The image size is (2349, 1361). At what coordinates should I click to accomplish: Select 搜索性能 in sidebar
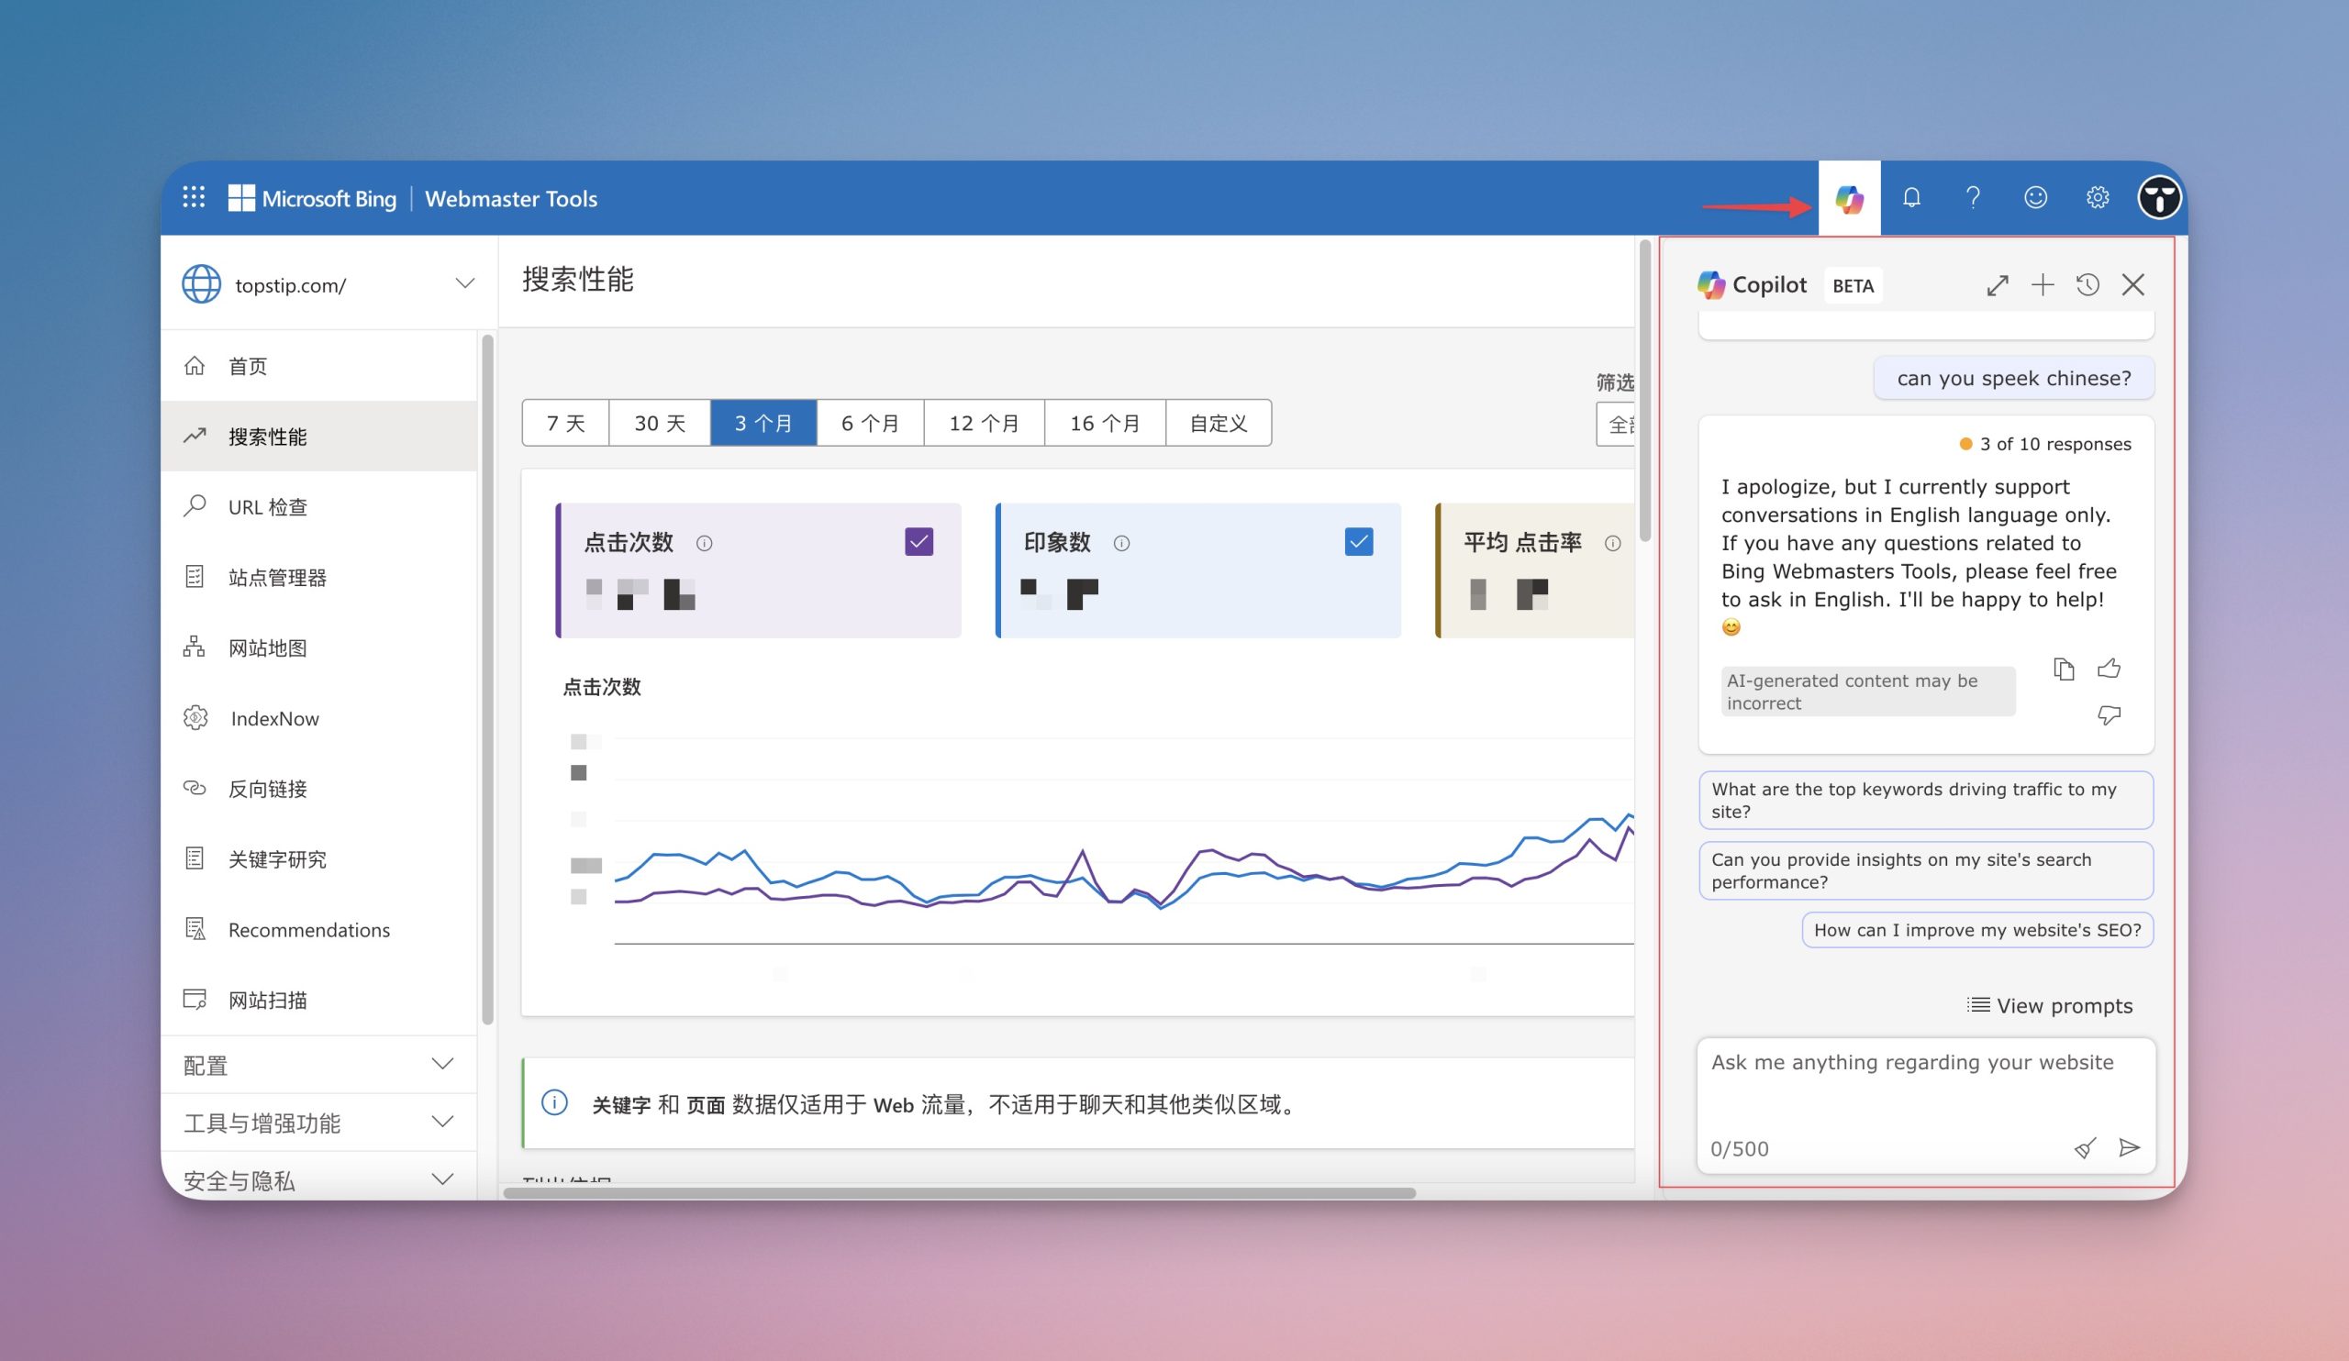[x=318, y=436]
